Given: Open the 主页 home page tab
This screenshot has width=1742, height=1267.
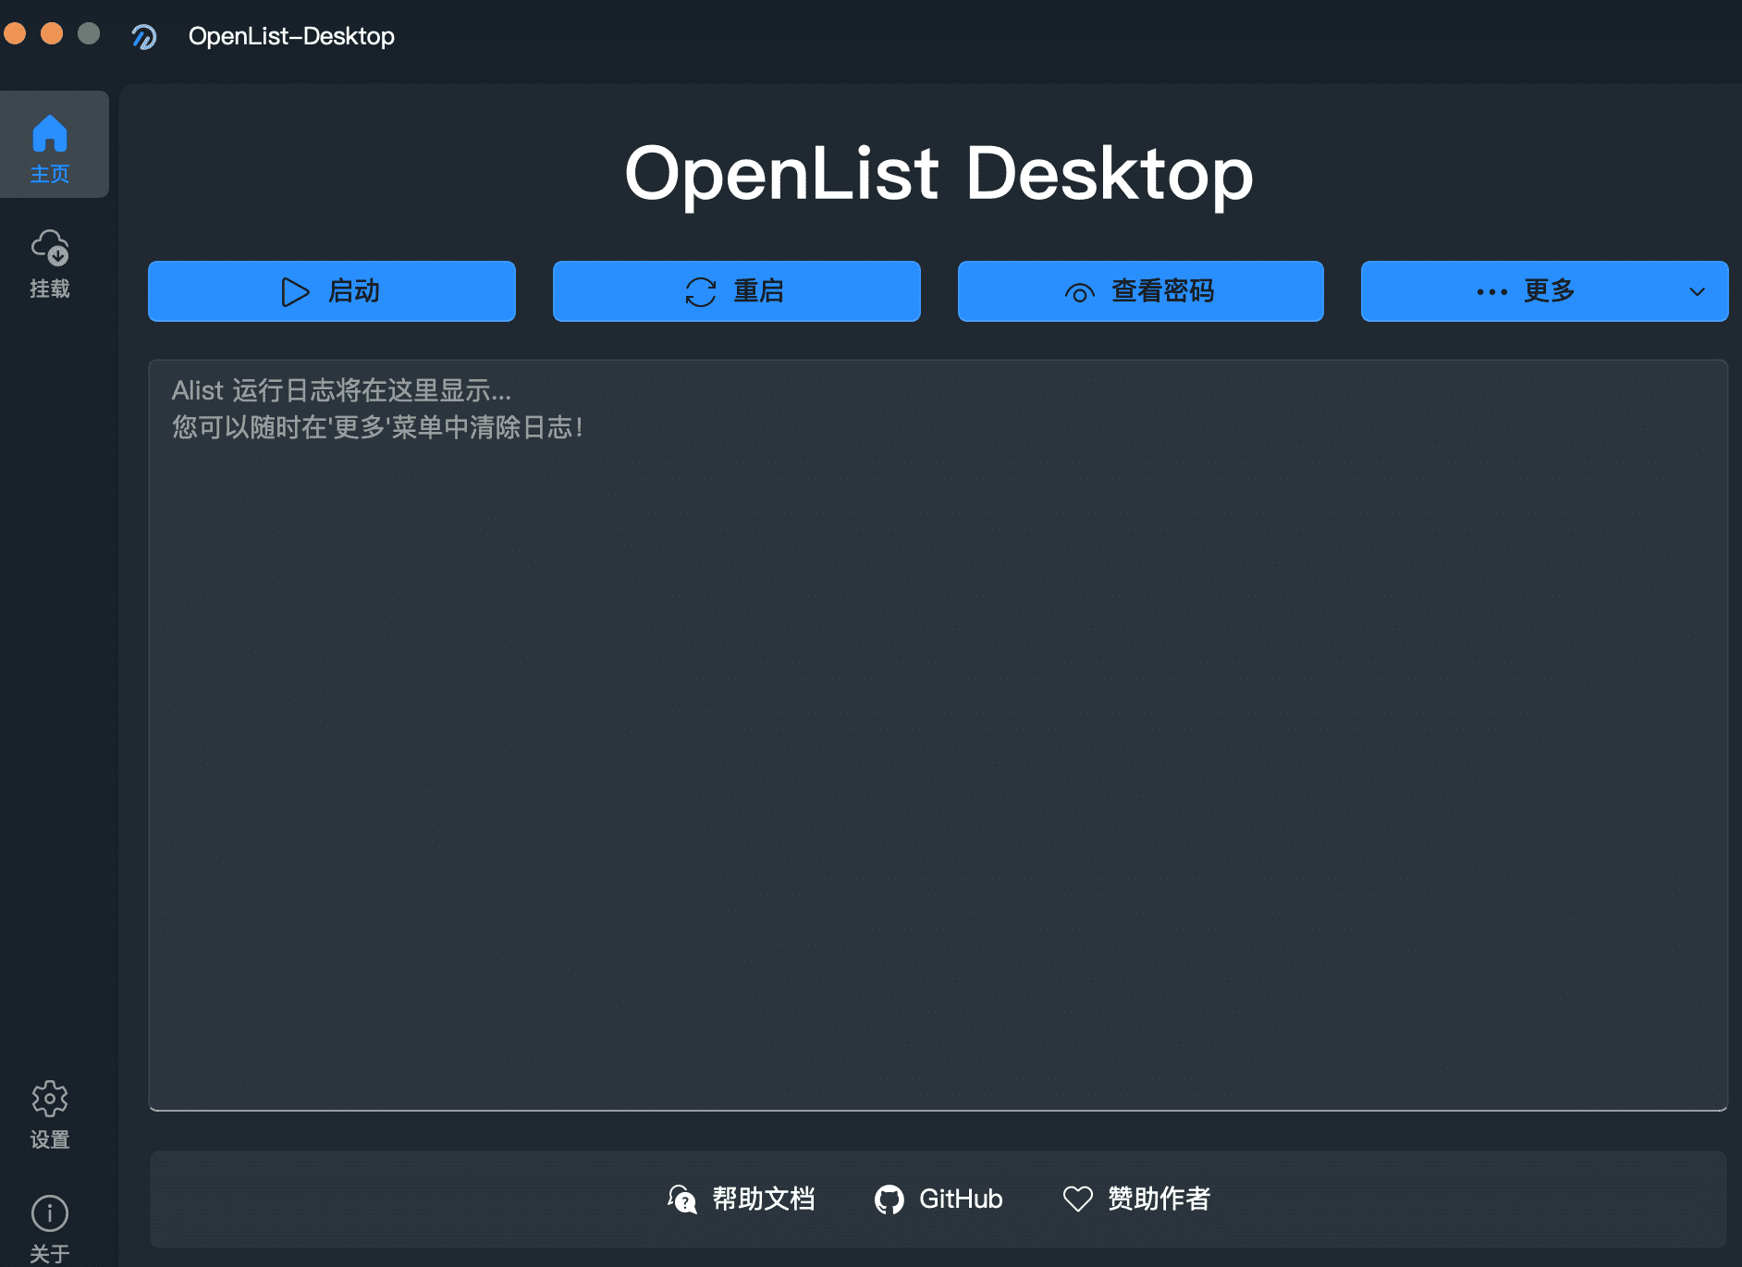Looking at the screenshot, I should pyautogui.click(x=50, y=145).
